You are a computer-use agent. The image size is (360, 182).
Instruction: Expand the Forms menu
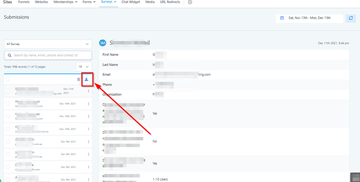89,2
